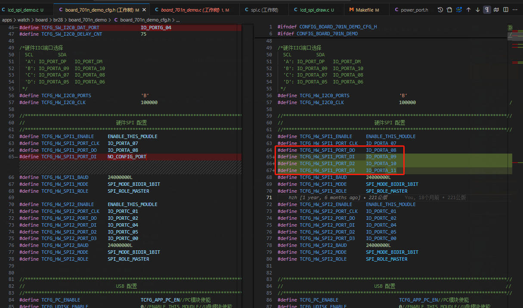
Task: Open the more actions ellipsis menu
Action: pyautogui.click(x=515, y=10)
